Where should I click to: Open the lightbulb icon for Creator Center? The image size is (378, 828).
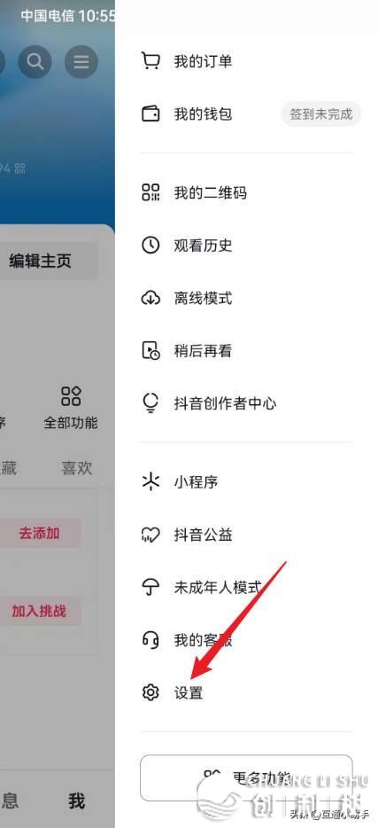click(150, 403)
